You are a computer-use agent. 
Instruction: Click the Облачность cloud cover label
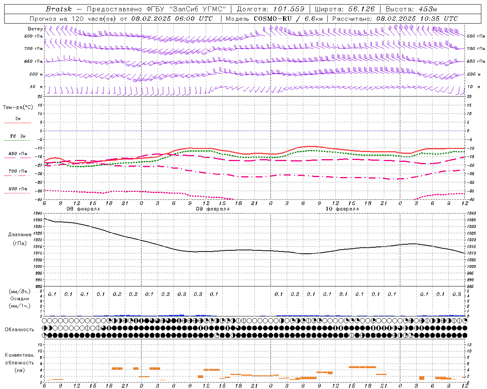coord(19,330)
